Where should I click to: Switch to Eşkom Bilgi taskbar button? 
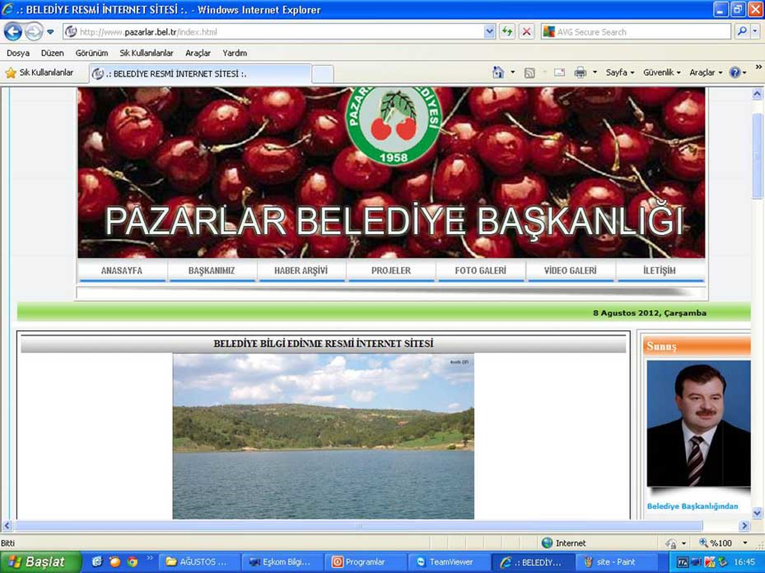coord(284,562)
